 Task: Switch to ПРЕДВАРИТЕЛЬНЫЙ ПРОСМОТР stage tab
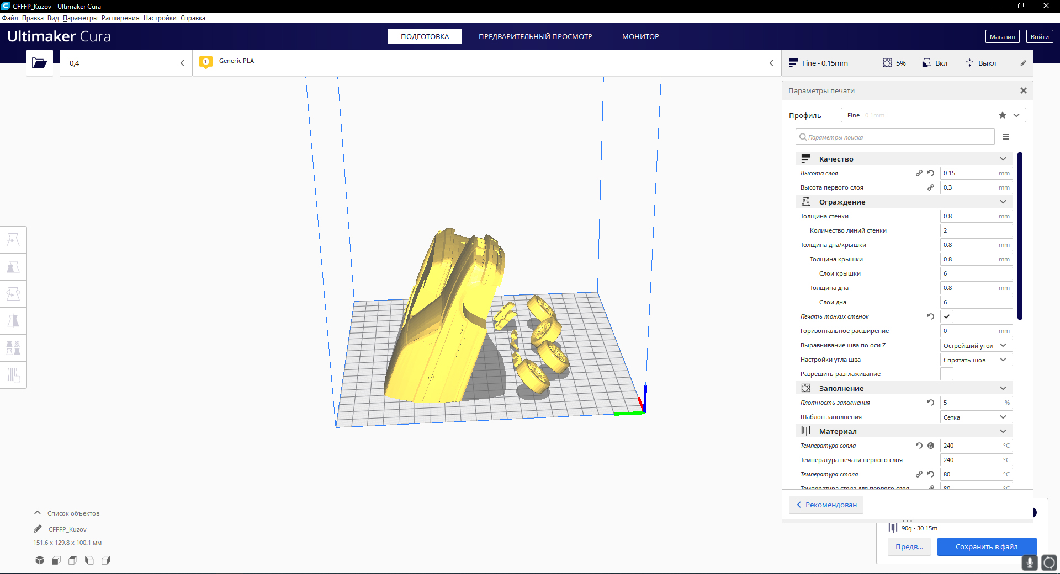[x=536, y=36]
